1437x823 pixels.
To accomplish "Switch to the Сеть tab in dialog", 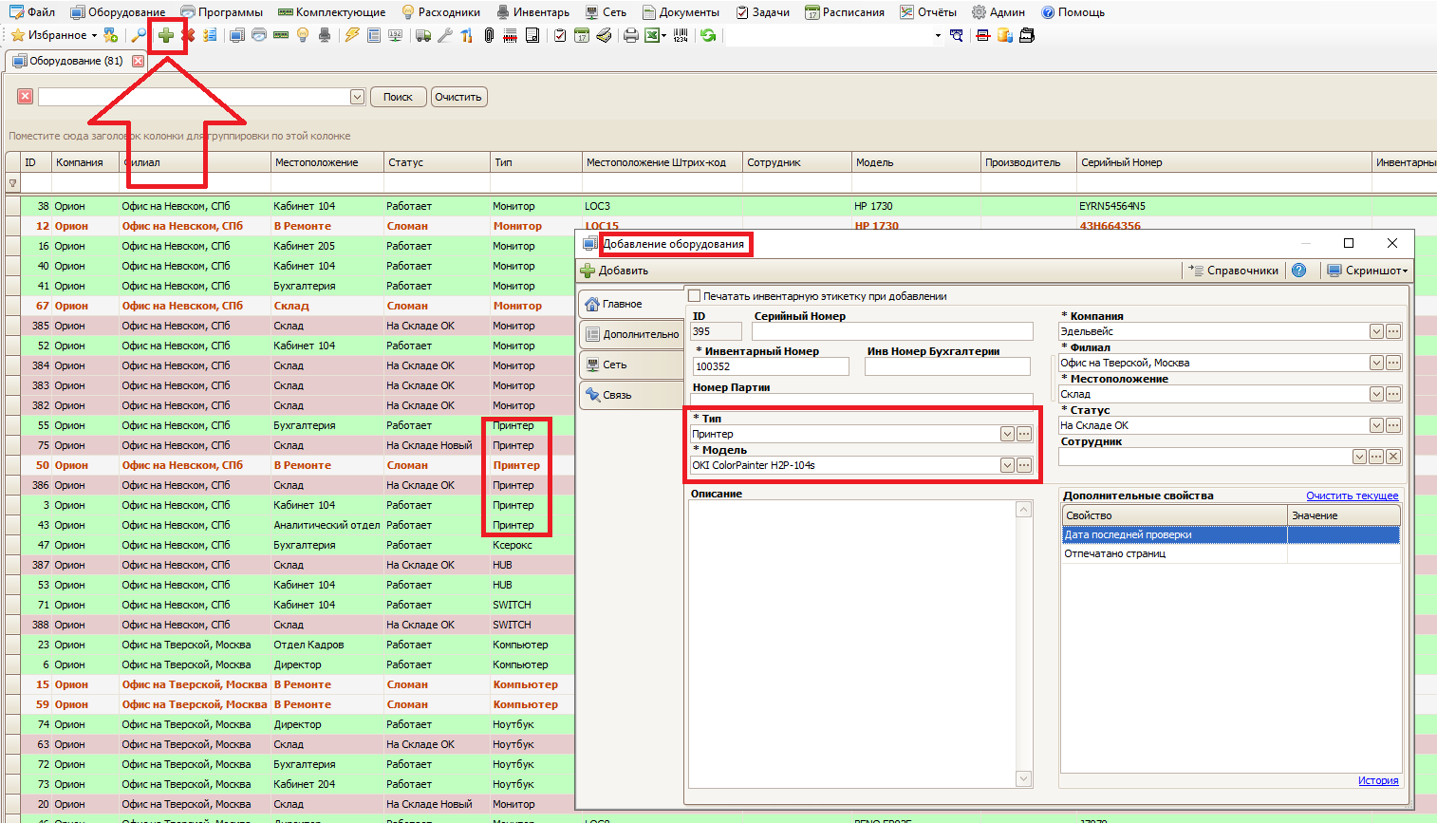I will click(632, 365).
